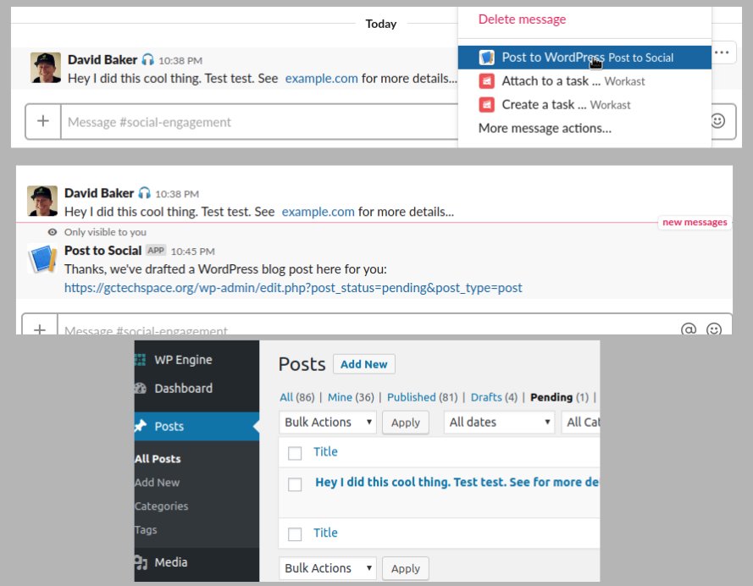753x586 pixels.
Task: Open the gctechspace.org wp-admin pending posts link
Action: 293,288
